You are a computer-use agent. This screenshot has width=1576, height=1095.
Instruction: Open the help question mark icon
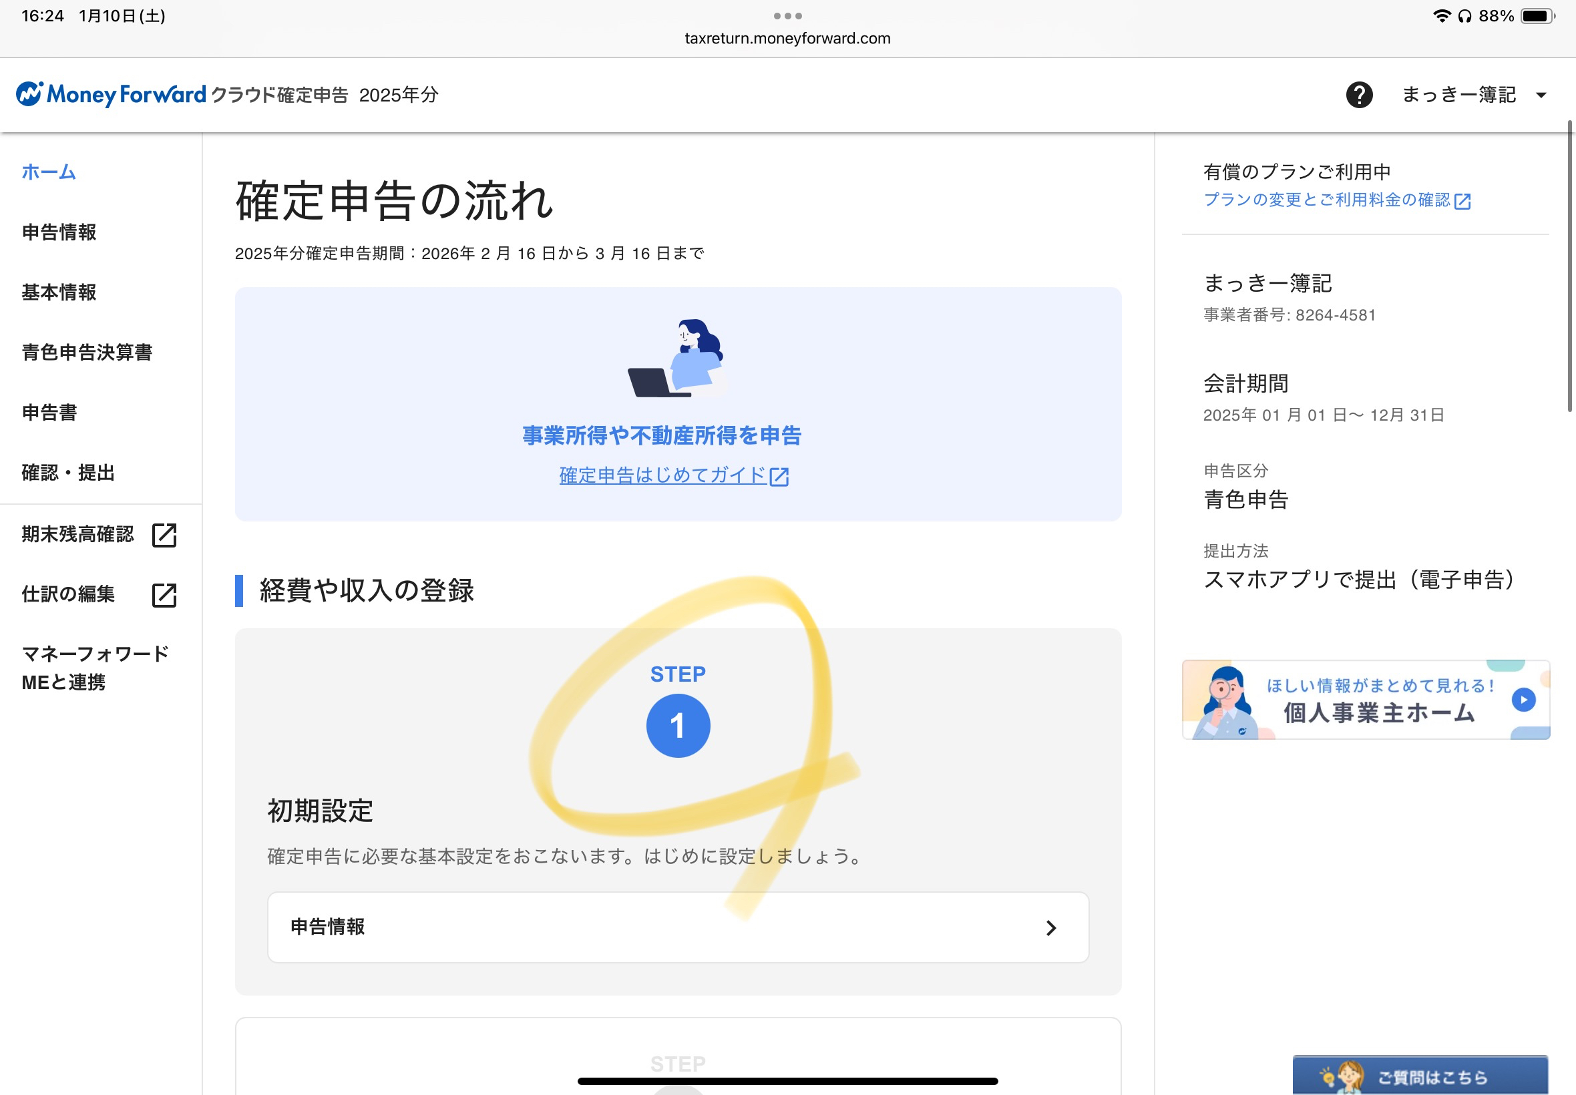point(1359,95)
